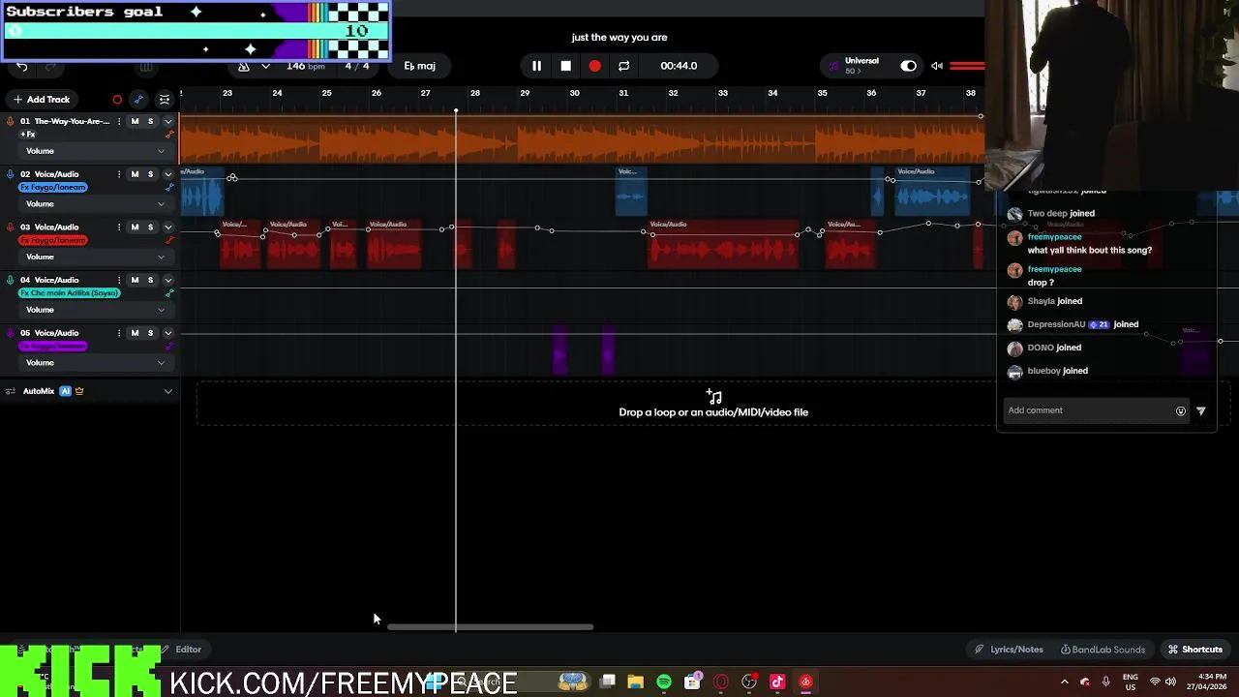
Task: Click bar 33 on timeline ruler
Action: pos(723,93)
